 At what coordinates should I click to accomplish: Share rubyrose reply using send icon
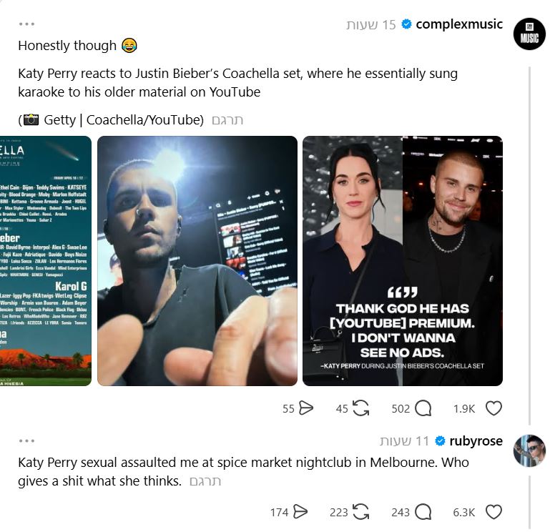click(300, 512)
